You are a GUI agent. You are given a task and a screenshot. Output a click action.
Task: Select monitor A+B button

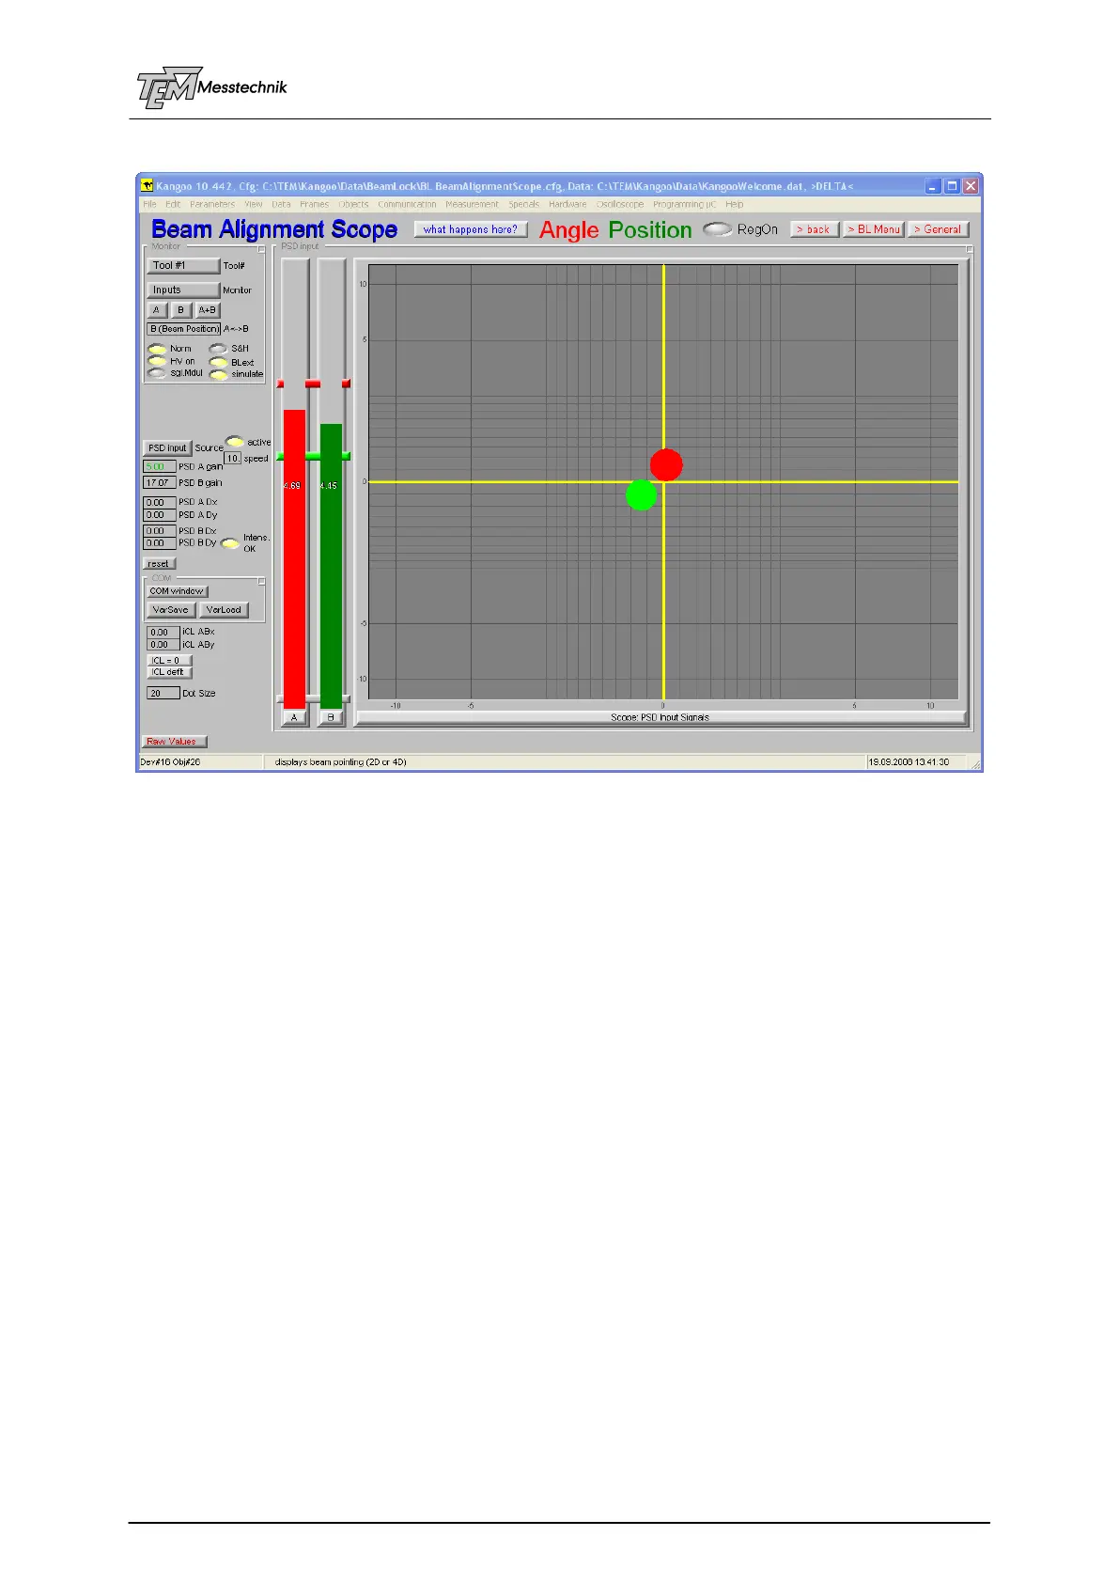tap(208, 310)
